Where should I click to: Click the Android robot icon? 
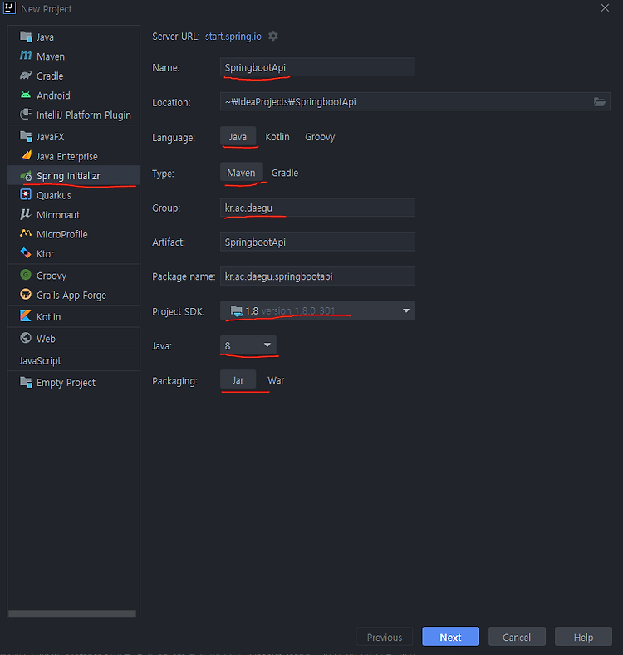point(26,95)
